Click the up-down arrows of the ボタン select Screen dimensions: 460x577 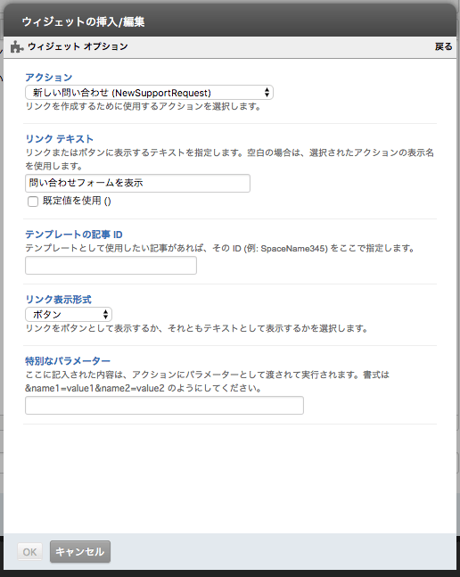coord(105,314)
